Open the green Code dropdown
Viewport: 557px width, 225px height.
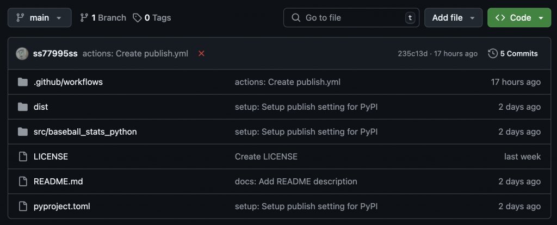pos(519,18)
